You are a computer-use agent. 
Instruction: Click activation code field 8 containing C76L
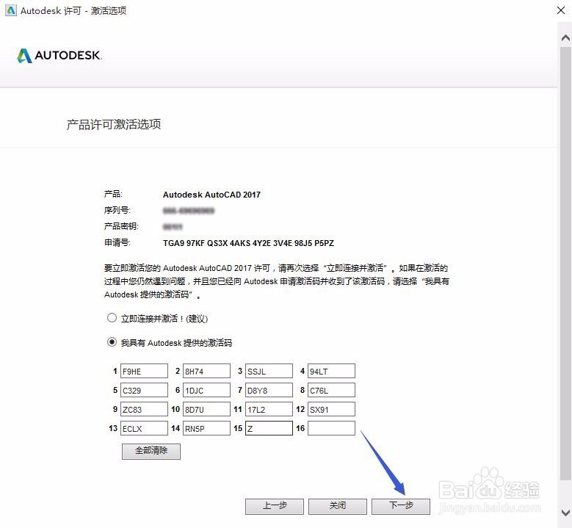coord(331,390)
